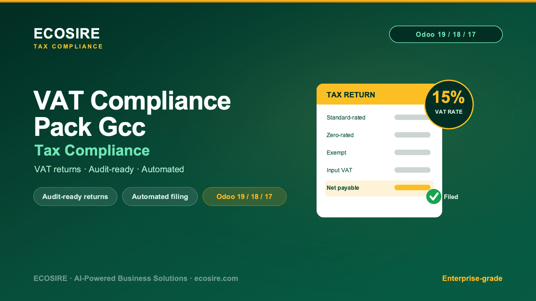Click the 15% VAT RATE badge
This screenshot has height=301, width=536.
[x=449, y=105]
